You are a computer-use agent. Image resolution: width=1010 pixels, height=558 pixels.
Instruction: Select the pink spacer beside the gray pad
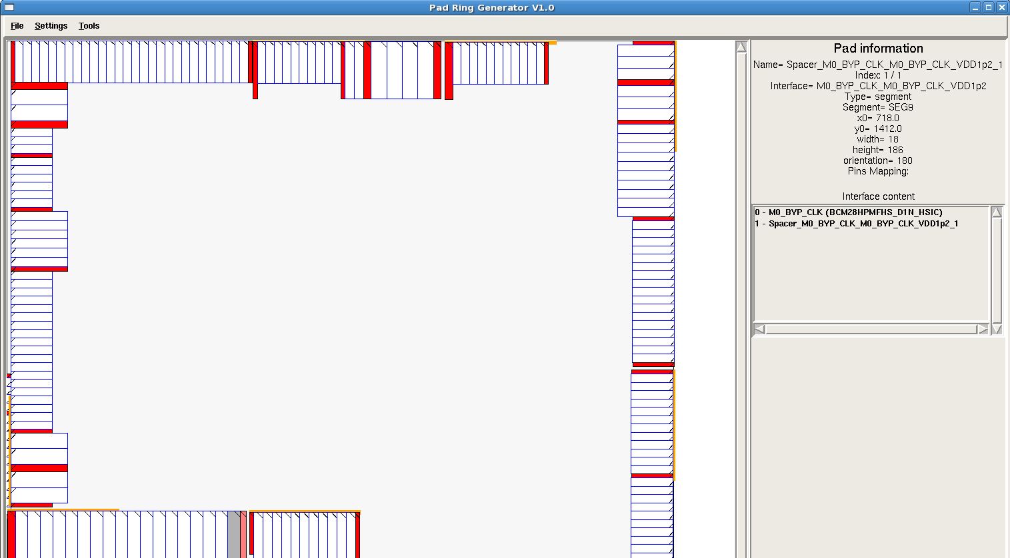click(x=243, y=534)
